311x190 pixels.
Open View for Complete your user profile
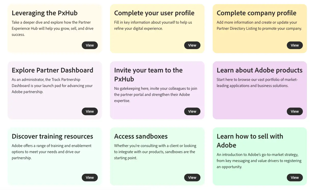[192, 45]
